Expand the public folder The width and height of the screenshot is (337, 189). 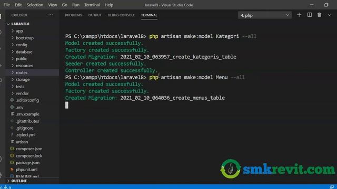(x=21, y=59)
